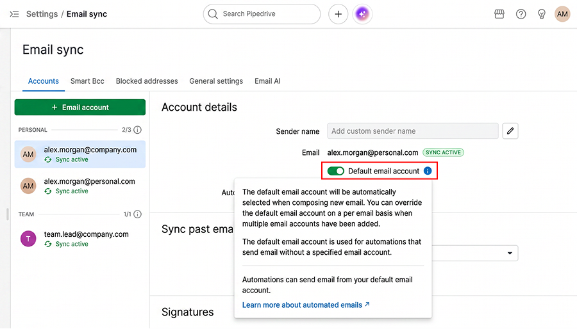Click the purple T avatar for team.lead
This screenshot has height=329, width=577.
pos(28,239)
